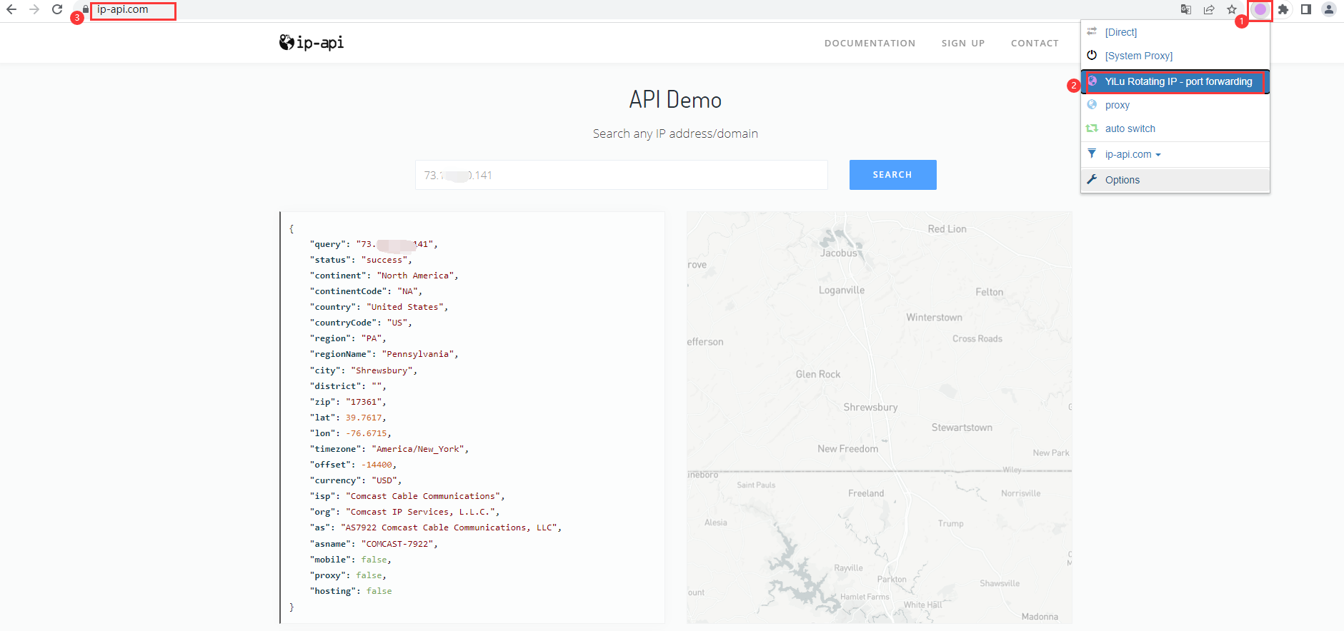Click the "Comcast IP Services, L.L.C." org value
The image size is (1344, 631).
(x=420, y=512)
